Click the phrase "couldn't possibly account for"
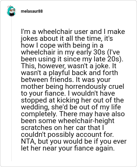137x167 pixels. pyautogui.click(x=67, y=135)
